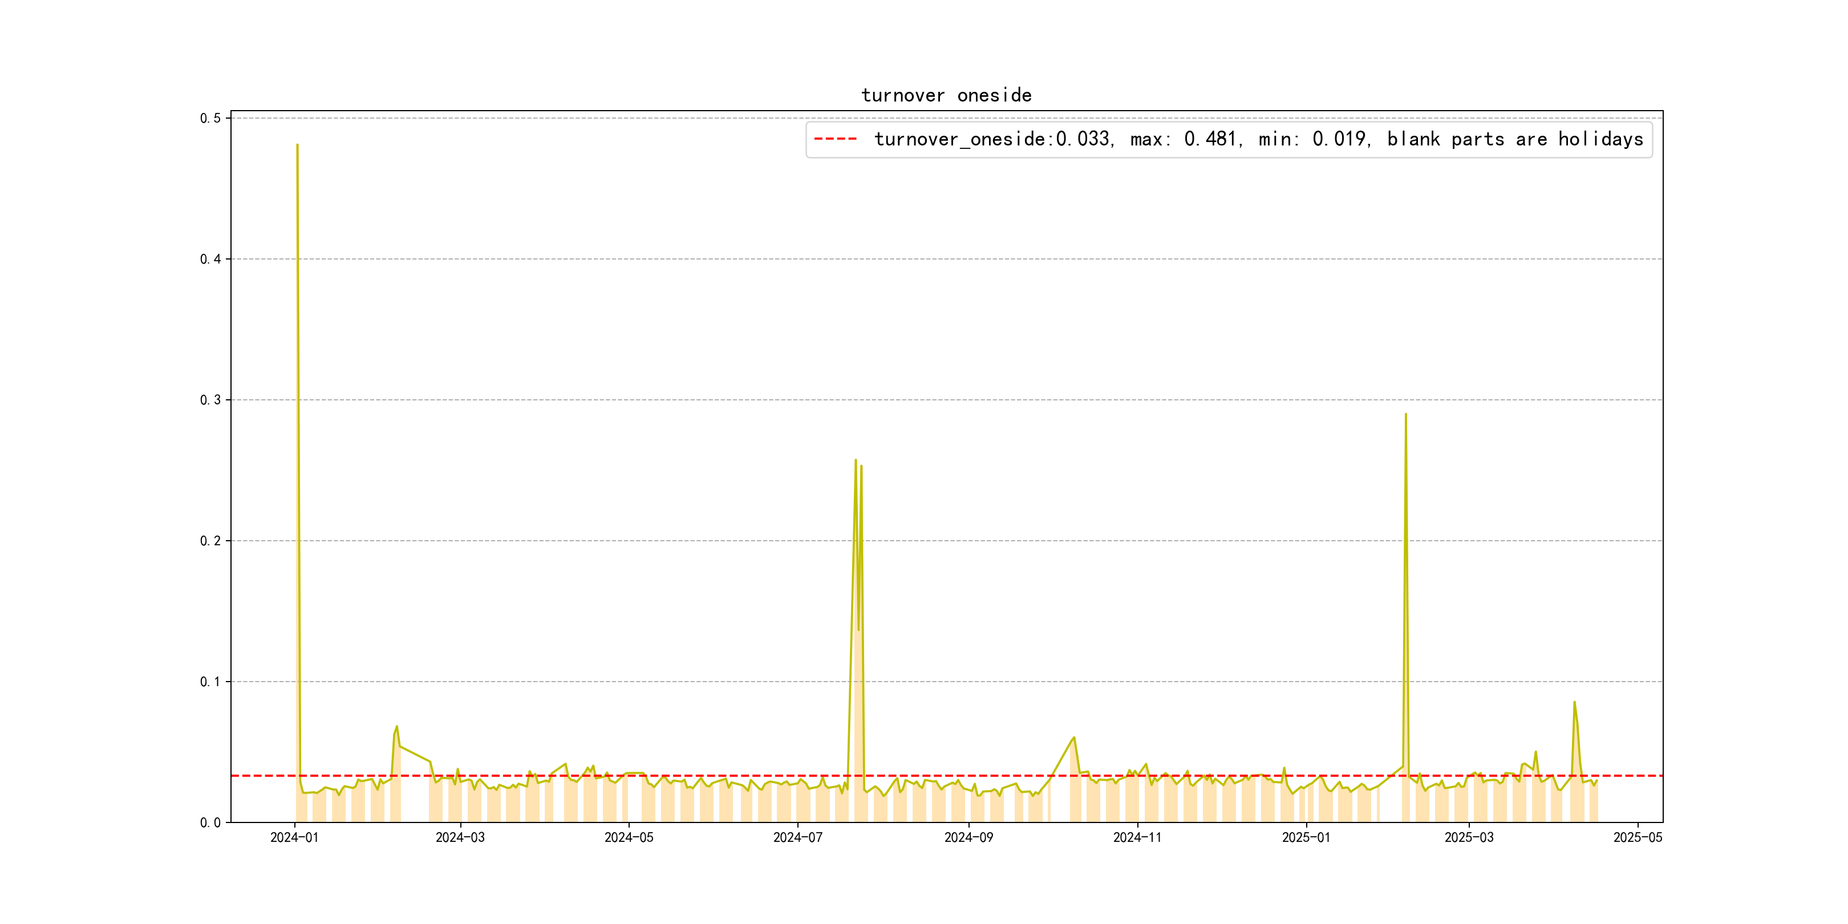
Task: Click the 0.3 y-axis tick label
Action: click(x=210, y=400)
